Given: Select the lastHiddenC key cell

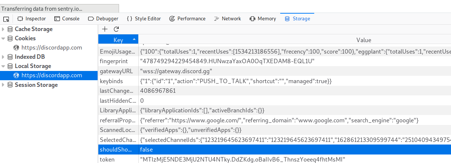Looking at the screenshot, I should pyautogui.click(x=118, y=101).
